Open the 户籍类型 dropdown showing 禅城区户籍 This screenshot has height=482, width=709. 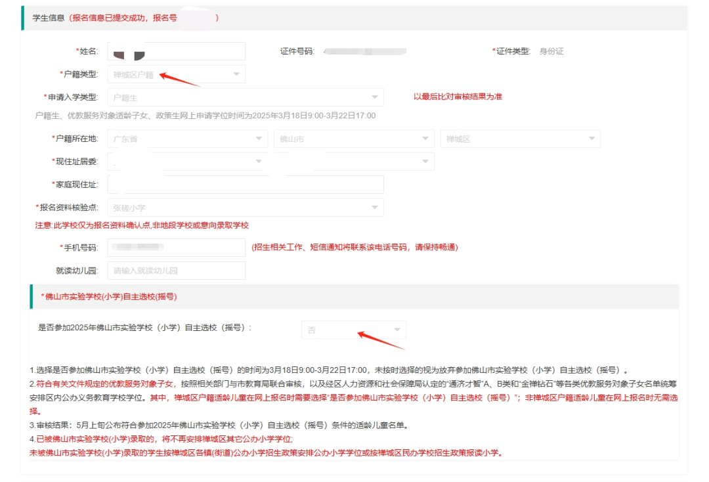(177, 74)
